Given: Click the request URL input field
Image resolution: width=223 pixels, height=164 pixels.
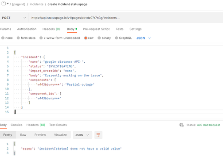Looking at the screenshot, I should [126, 18].
